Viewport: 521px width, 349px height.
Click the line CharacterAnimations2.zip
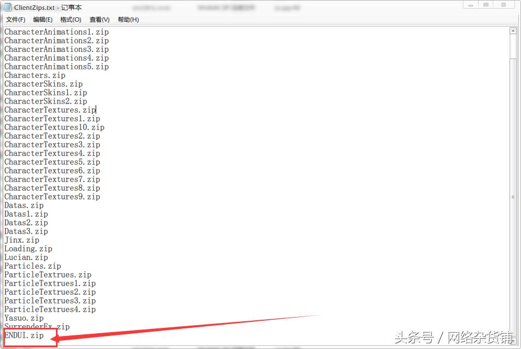pos(57,41)
